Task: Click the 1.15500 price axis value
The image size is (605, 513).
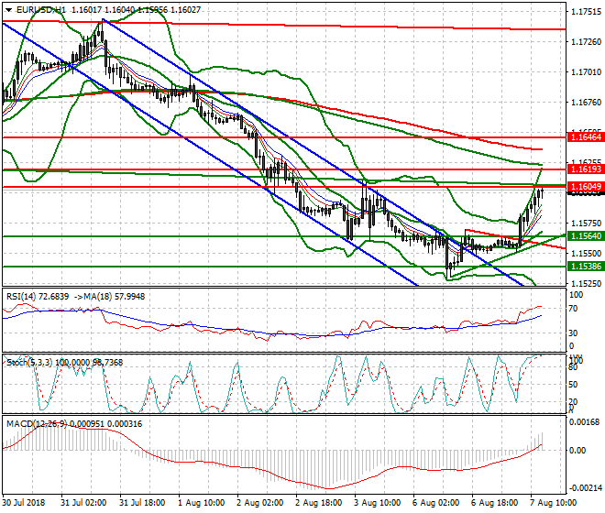Action: click(x=586, y=254)
